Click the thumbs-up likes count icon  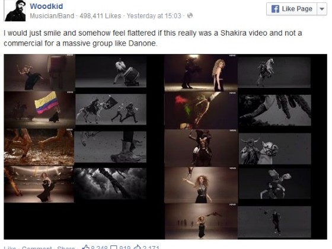86,247
